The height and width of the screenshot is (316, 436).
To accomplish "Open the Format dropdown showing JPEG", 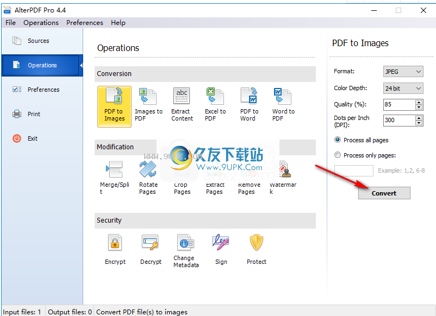I will click(x=403, y=72).
